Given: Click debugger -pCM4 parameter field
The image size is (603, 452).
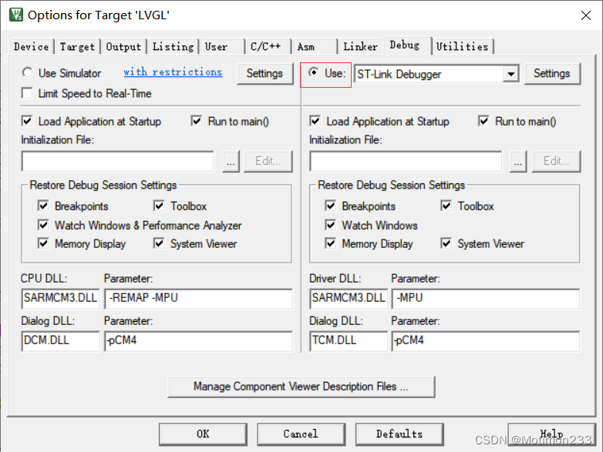Looking at the screenshot, I should tap(486, 341).
